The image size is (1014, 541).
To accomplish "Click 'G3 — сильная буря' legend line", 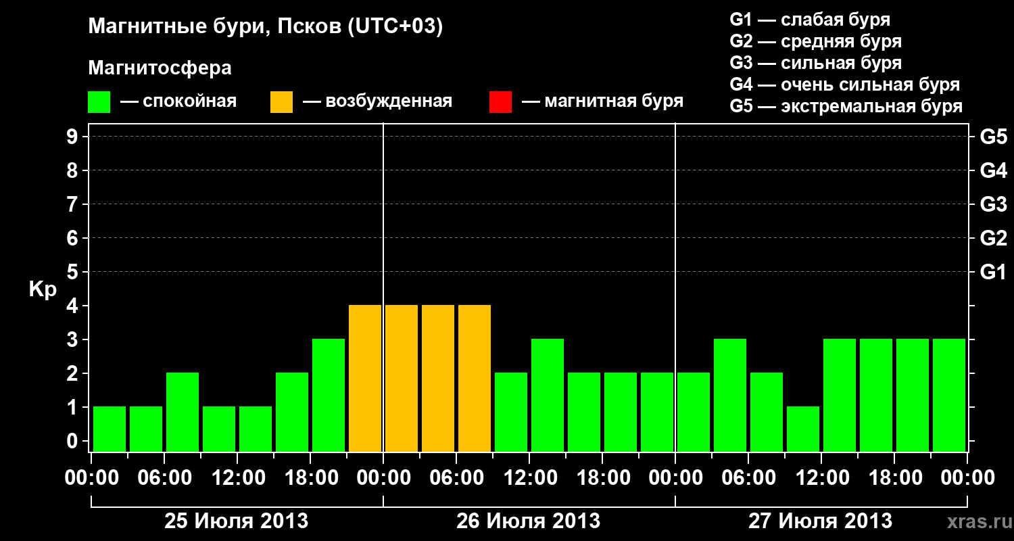I will click(815, 63).
